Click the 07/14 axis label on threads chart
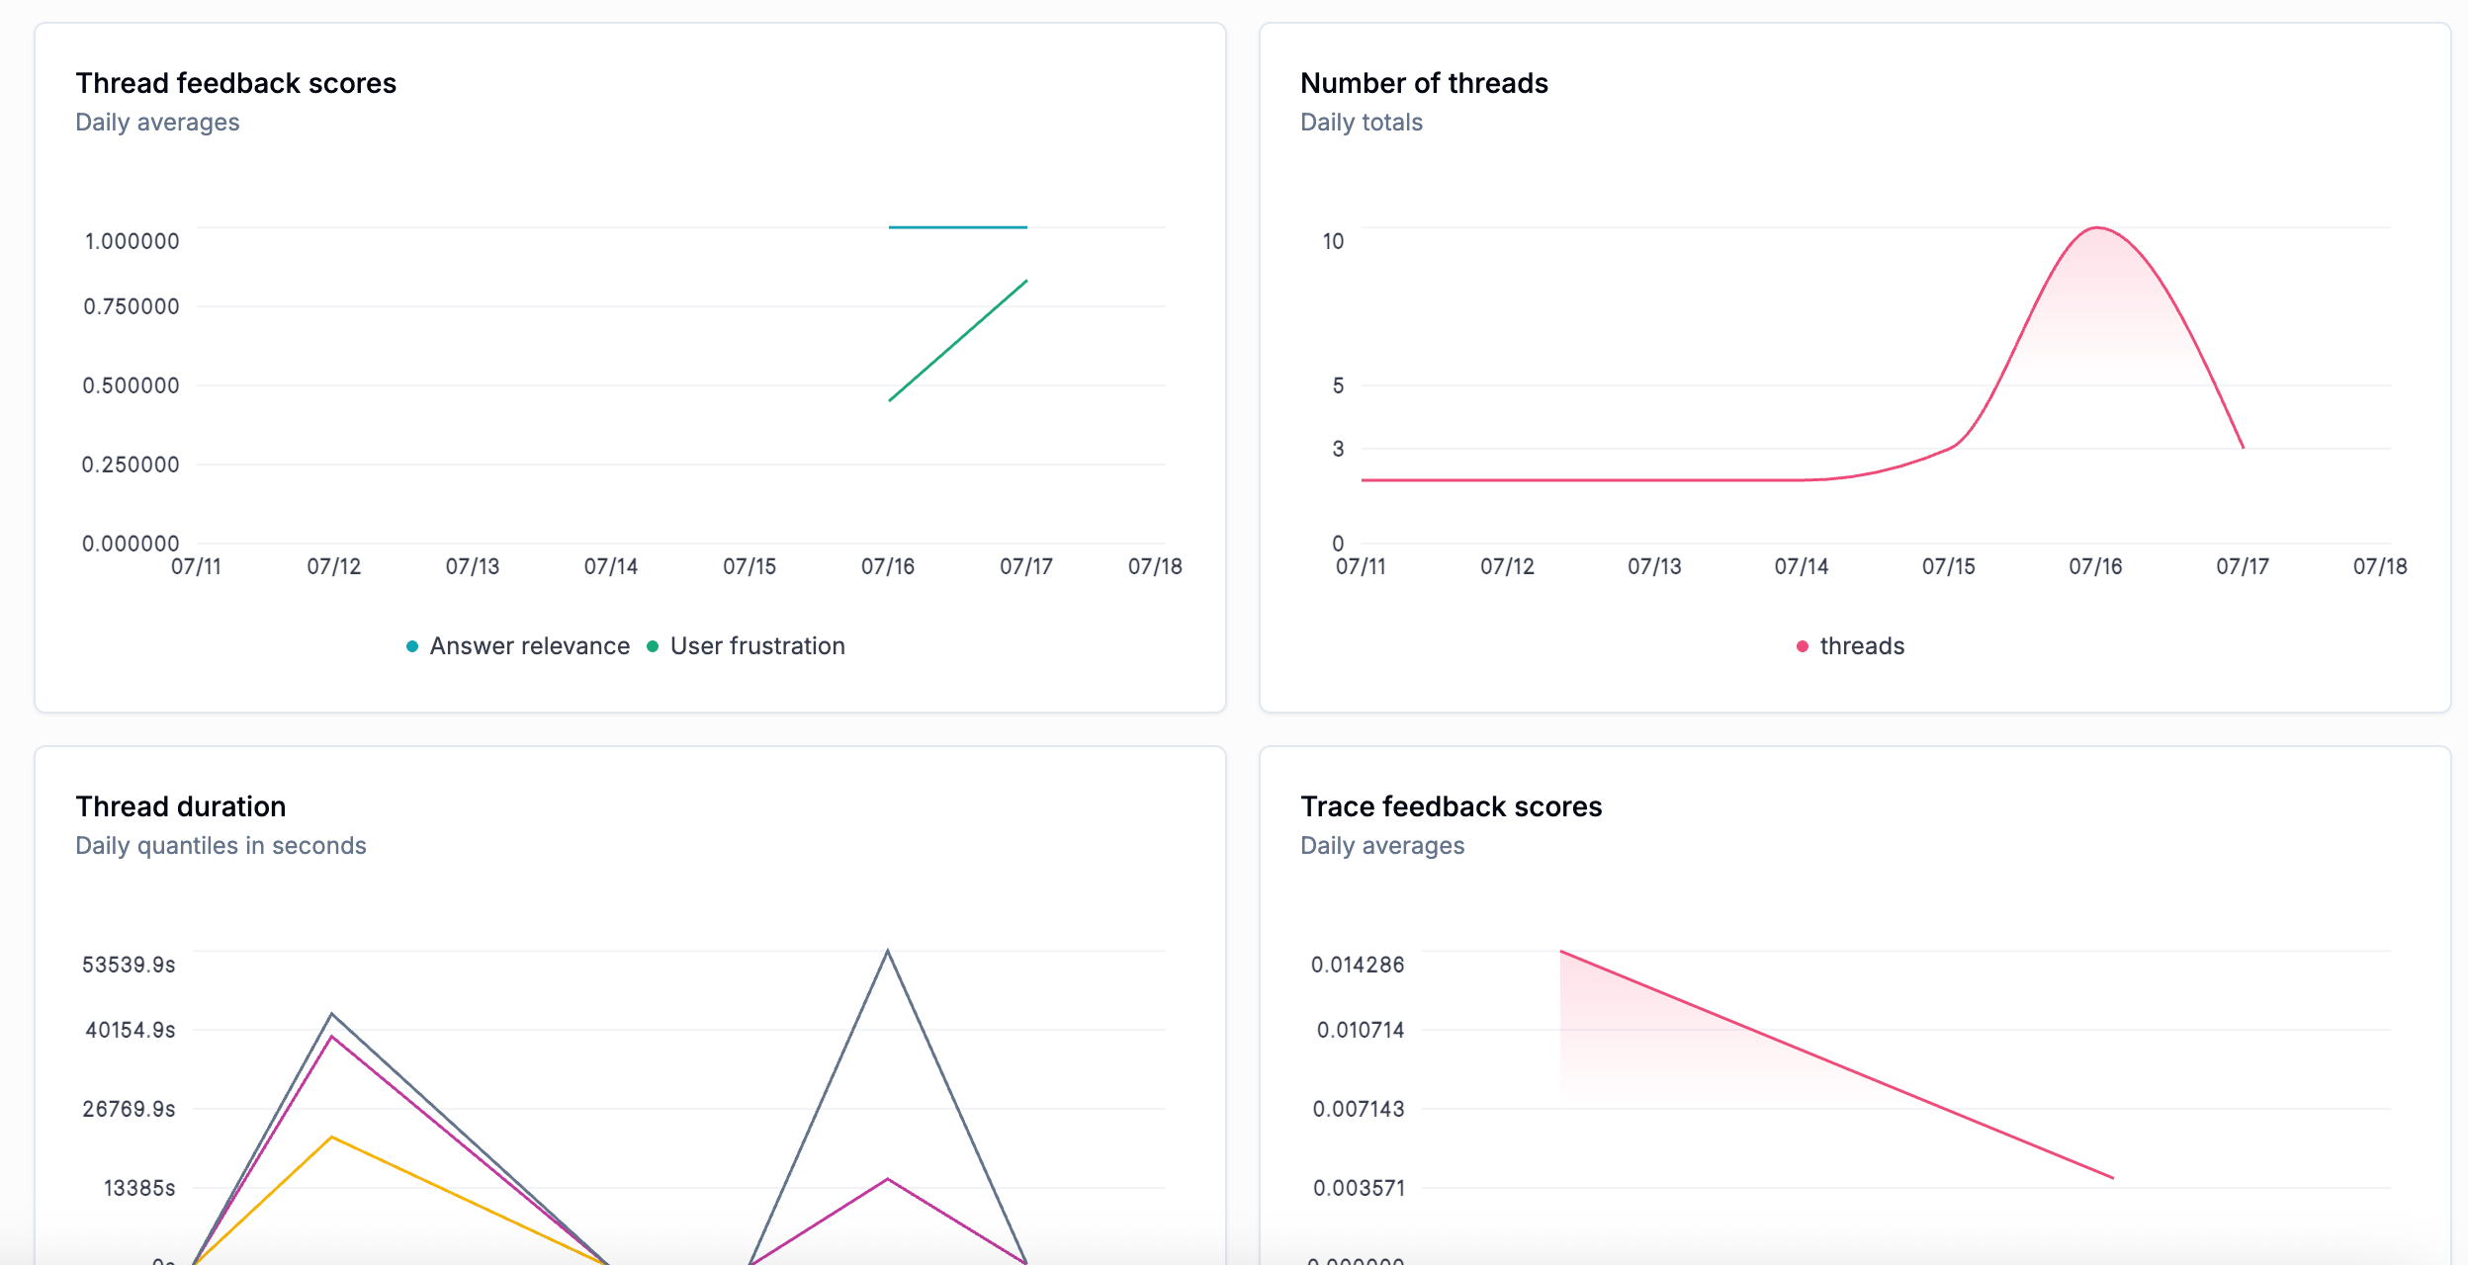The width and height of the screenshot is (2468, 1265). [x=1802, y=566]
